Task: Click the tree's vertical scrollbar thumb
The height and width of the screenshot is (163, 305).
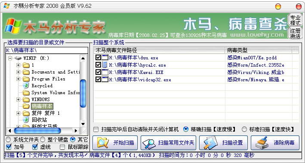Action: pos(83,93)
